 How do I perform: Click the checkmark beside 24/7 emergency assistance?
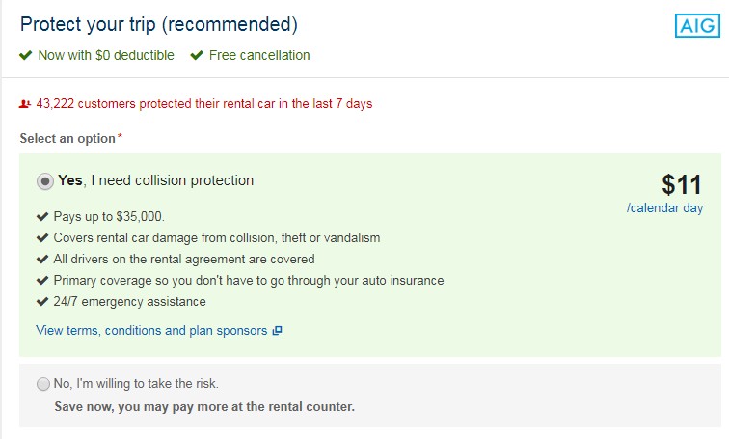point(42,302)
